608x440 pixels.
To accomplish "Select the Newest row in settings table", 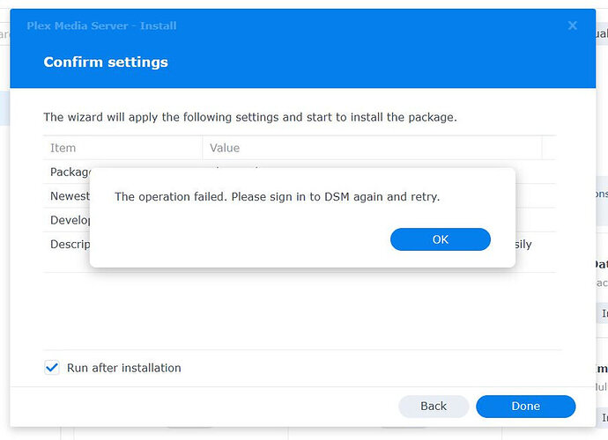I will click(69, 195).
